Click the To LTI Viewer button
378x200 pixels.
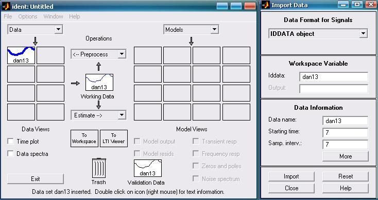[113, 138]
